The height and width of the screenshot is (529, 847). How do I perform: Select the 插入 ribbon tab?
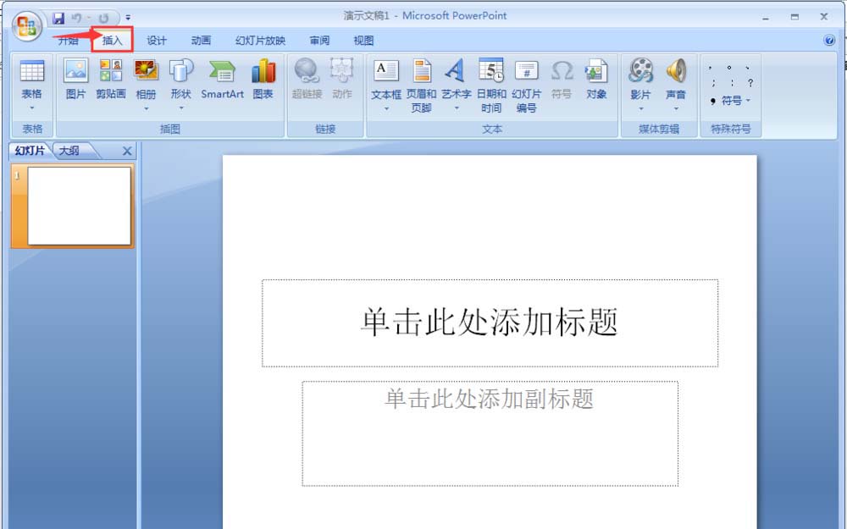pos(113,41)
